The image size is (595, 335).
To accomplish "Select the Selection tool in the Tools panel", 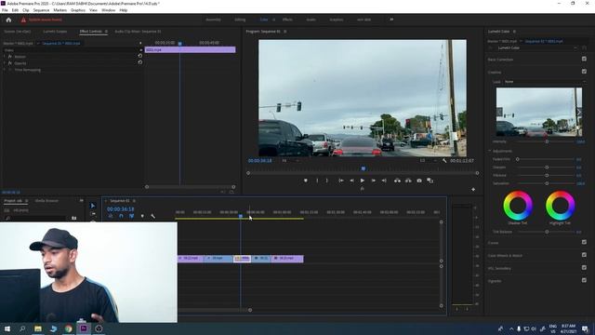I will (93, 206).
